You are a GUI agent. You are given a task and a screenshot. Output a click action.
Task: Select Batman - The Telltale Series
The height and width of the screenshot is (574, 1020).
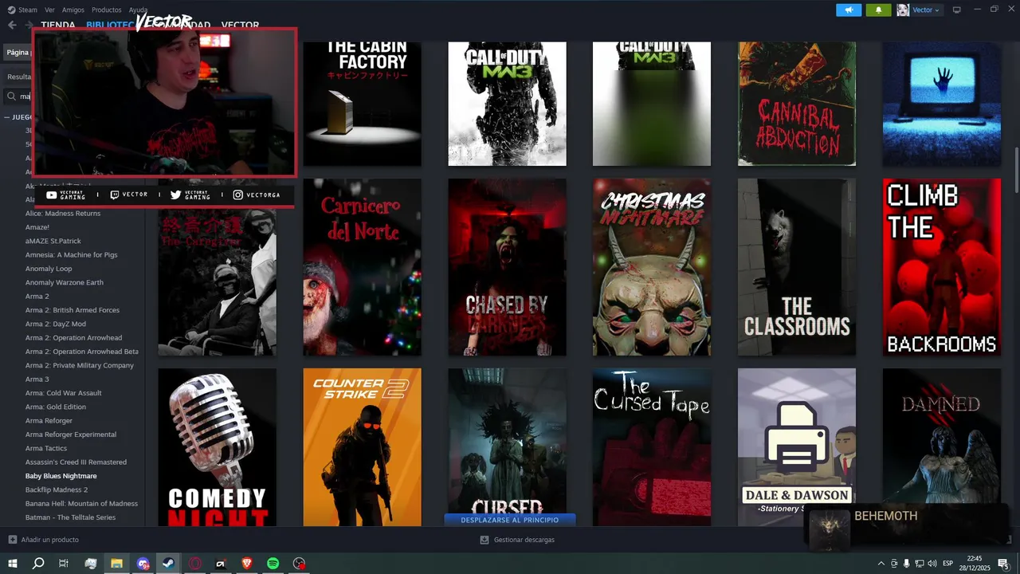point(70,517)
